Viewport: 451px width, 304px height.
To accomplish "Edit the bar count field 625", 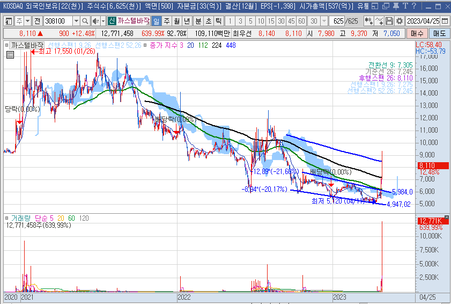I will coord(337,21).
